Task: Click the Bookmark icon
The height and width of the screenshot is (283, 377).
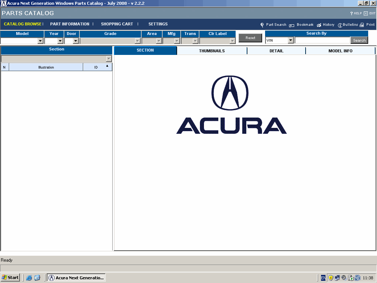Action: [292, 25]
